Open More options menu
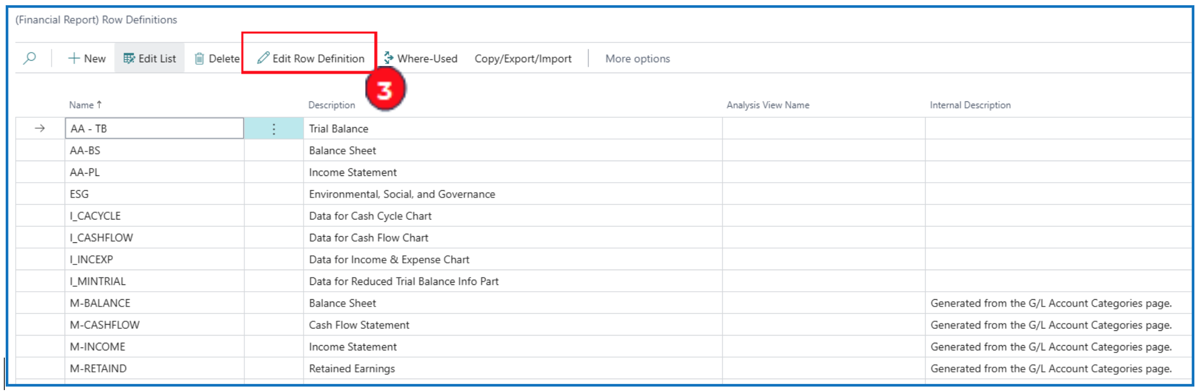The height and width of the screenshot is (392, 1202). (637, 58)
